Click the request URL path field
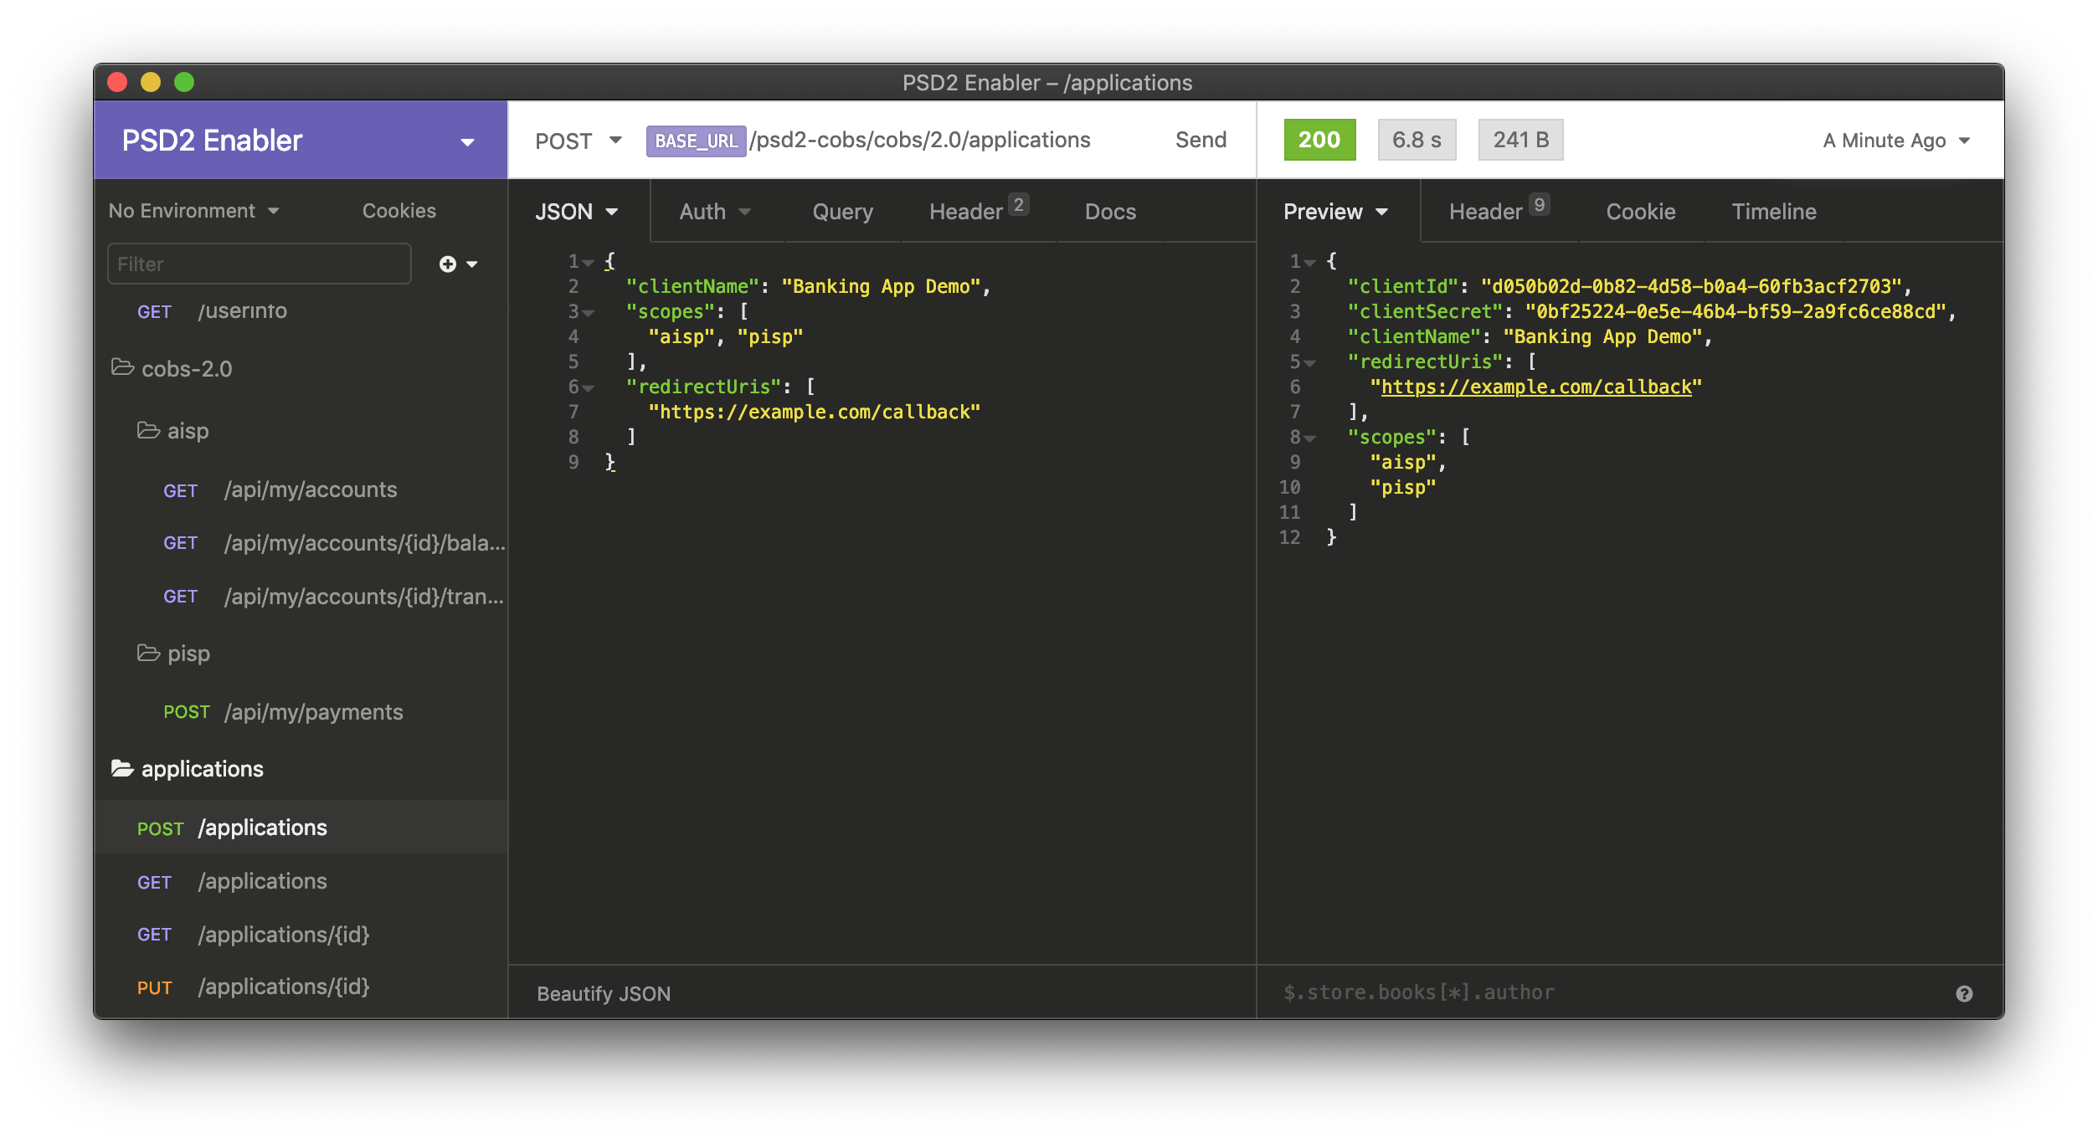 (x=919, y=140)
